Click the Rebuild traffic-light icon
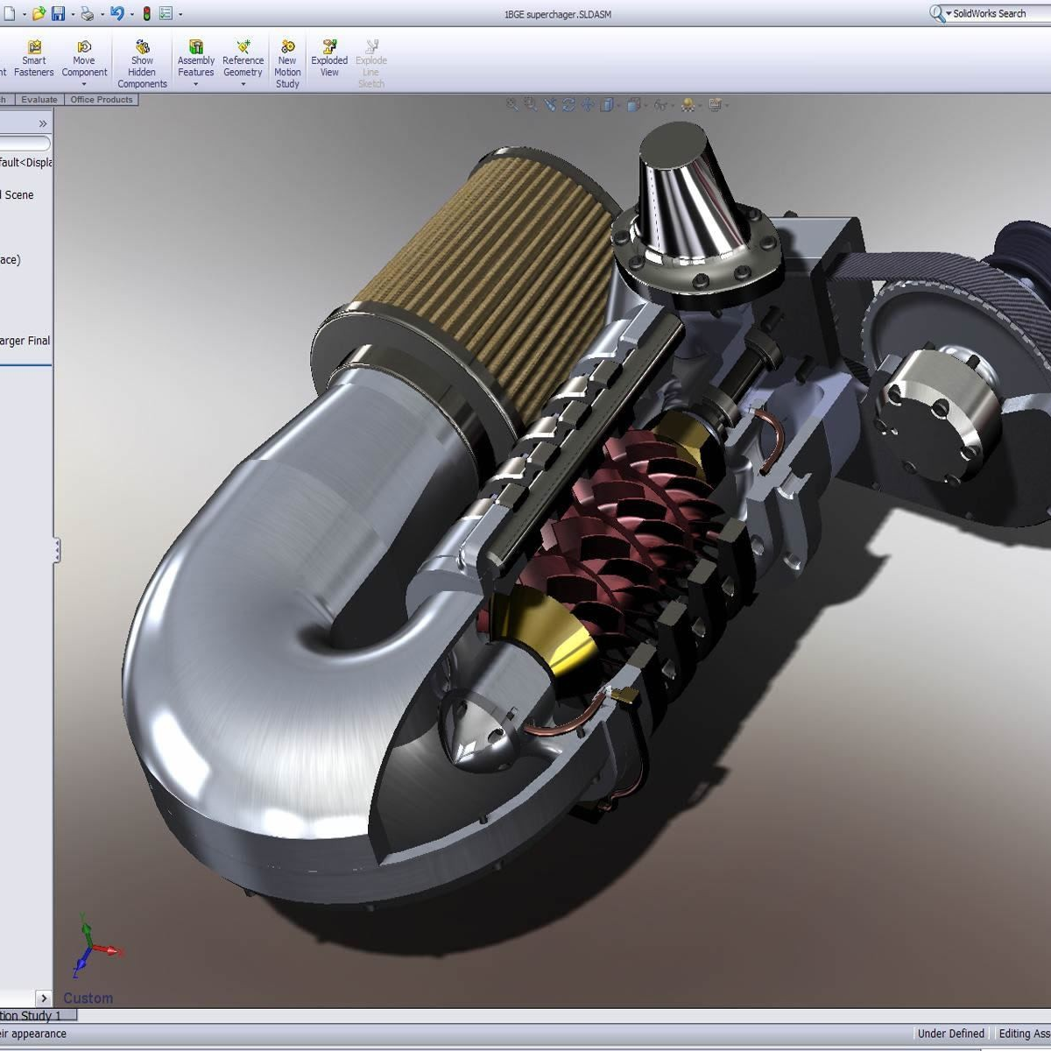Image resolution: width=1051 pixels, height=1051 pixels. 146,13
